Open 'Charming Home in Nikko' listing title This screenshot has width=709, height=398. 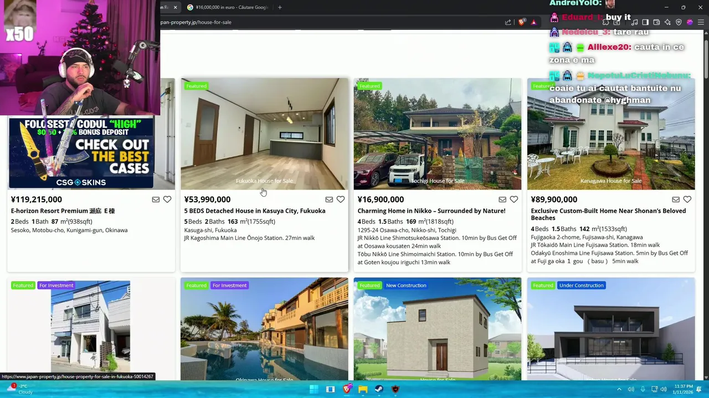[x=431, y=211]
